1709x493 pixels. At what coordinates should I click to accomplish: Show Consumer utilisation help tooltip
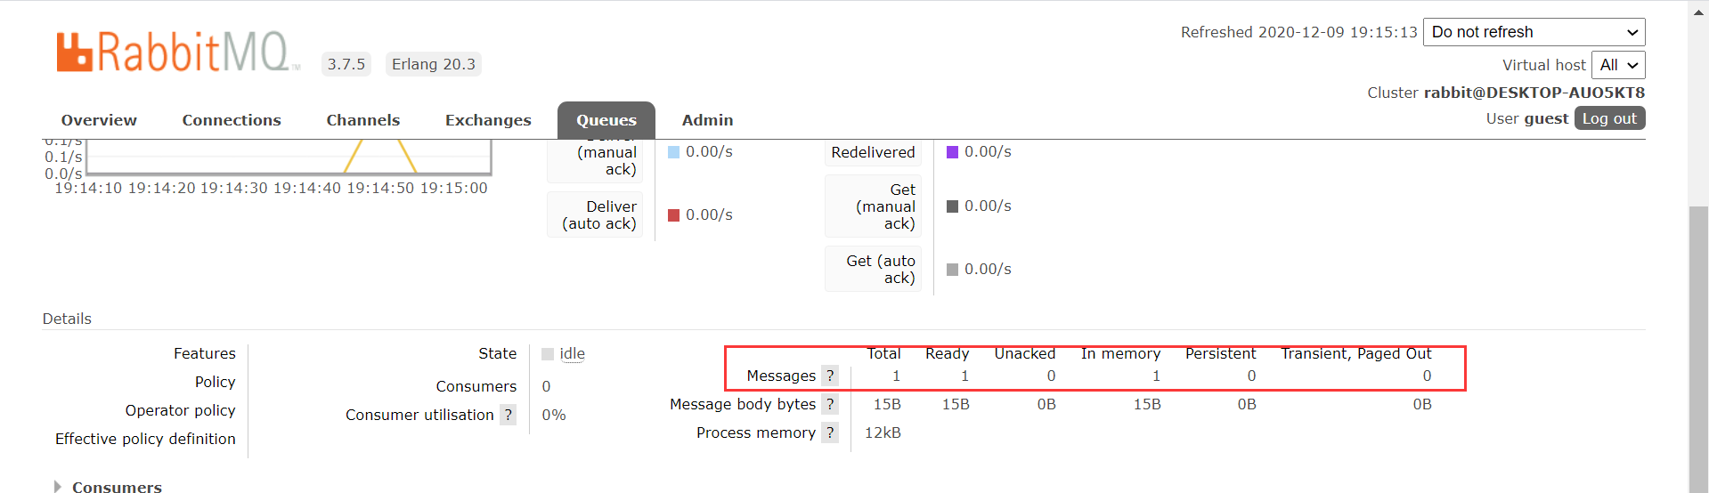(508, 415)
